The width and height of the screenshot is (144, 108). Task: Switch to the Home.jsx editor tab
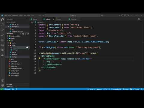[73, 19]
